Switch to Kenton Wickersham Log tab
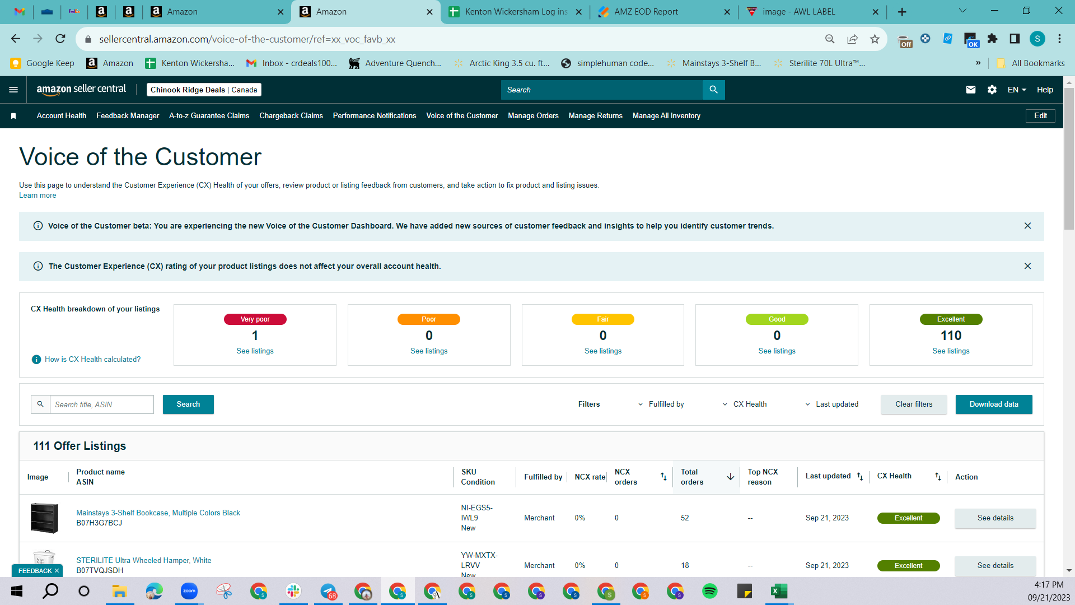Image resolution: width=1075 pixels, height=605 pixels. coord(515,12)
